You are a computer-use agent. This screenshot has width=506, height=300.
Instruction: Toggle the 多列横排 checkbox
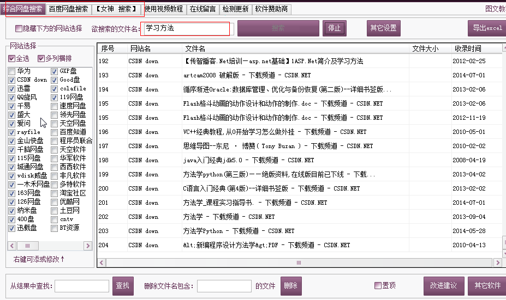tap(41, 59)
